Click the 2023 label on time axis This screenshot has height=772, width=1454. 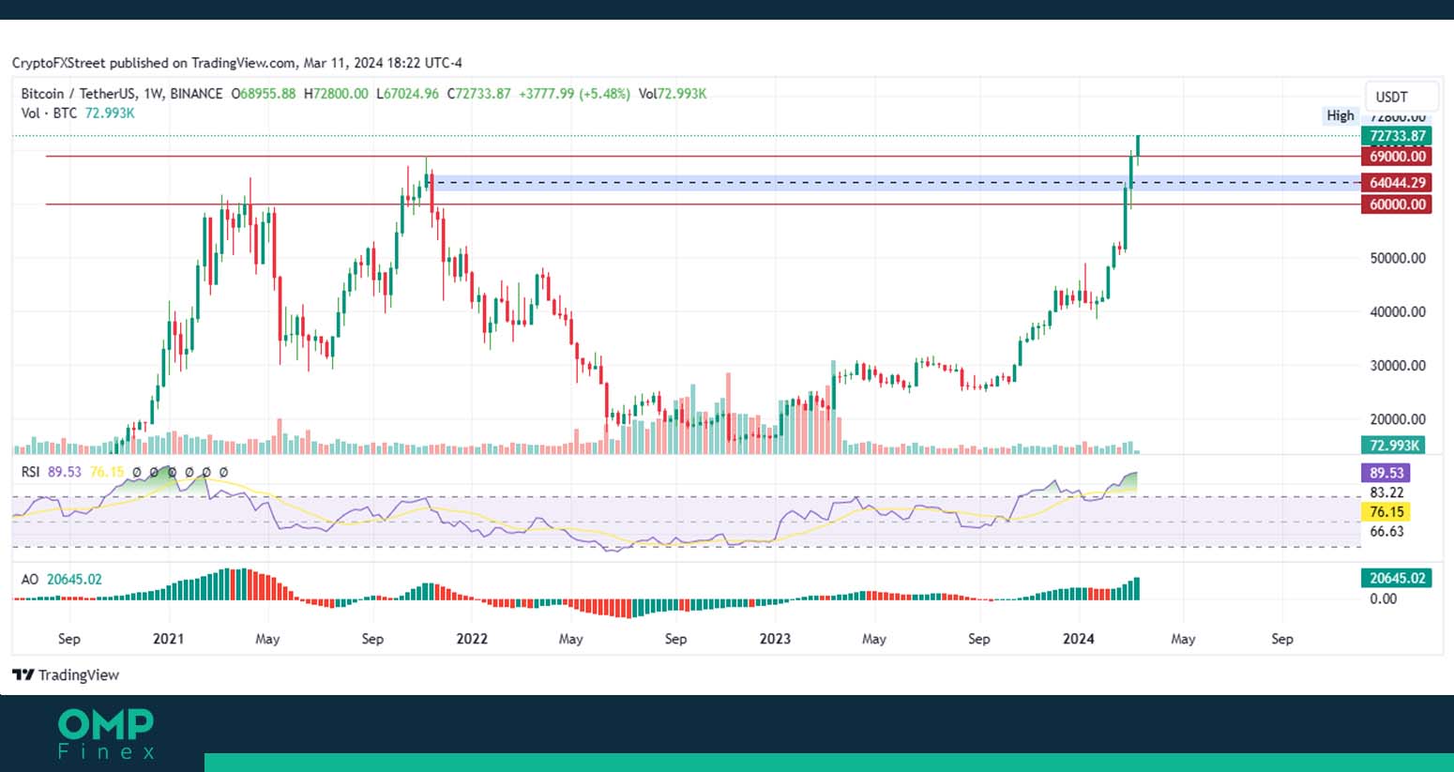click(775, 639)
